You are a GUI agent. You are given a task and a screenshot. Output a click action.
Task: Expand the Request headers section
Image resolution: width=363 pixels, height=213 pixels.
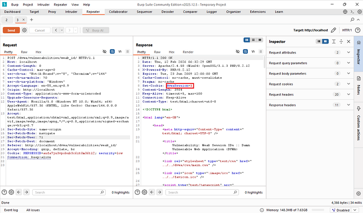310,94
